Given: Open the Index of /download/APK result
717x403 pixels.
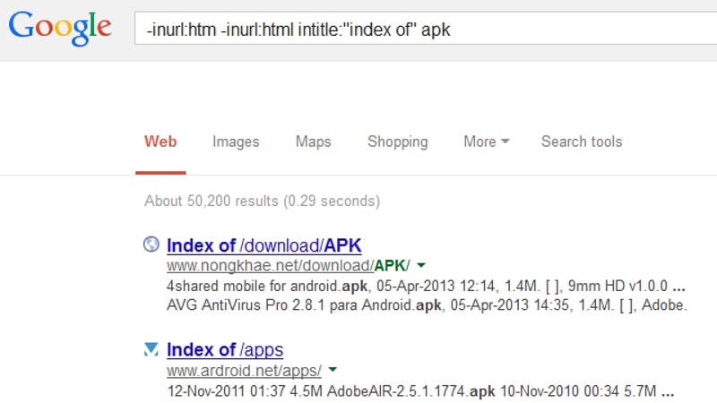Looking at the screenshot, I should pos(263,245).
